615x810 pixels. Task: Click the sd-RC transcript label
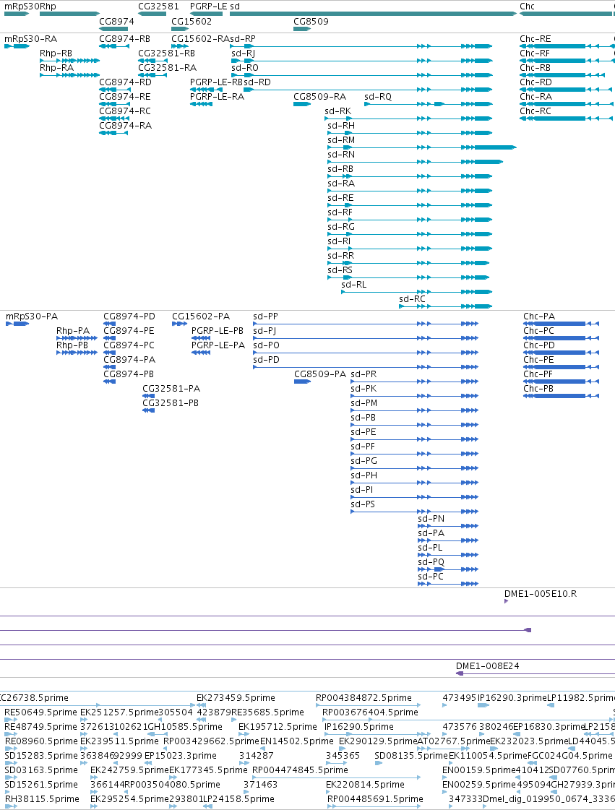[412, 300]
